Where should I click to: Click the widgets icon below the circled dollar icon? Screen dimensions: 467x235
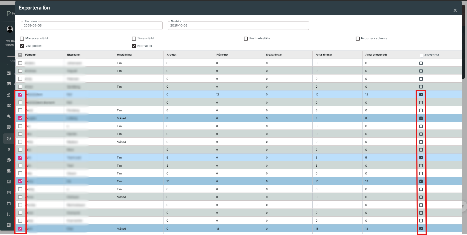point(9,171)
